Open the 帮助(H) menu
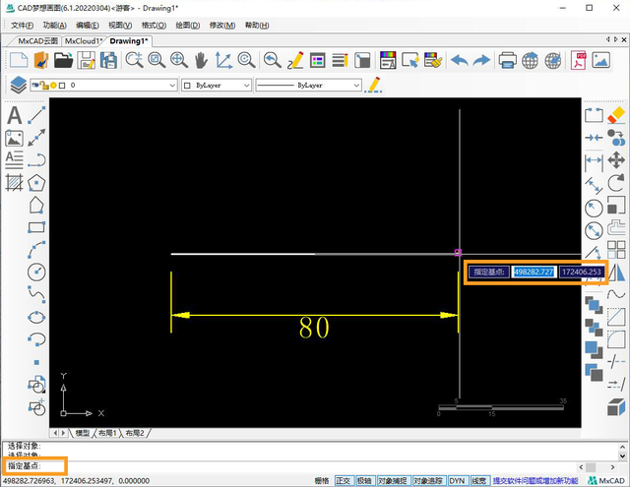The image size is (630, 487). pyautogui.click(x=257, y=26)
